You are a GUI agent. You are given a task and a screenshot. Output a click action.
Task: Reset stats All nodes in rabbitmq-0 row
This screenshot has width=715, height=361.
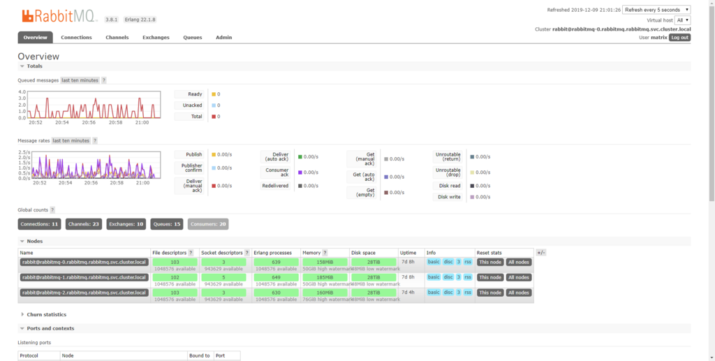click(519, 262)
